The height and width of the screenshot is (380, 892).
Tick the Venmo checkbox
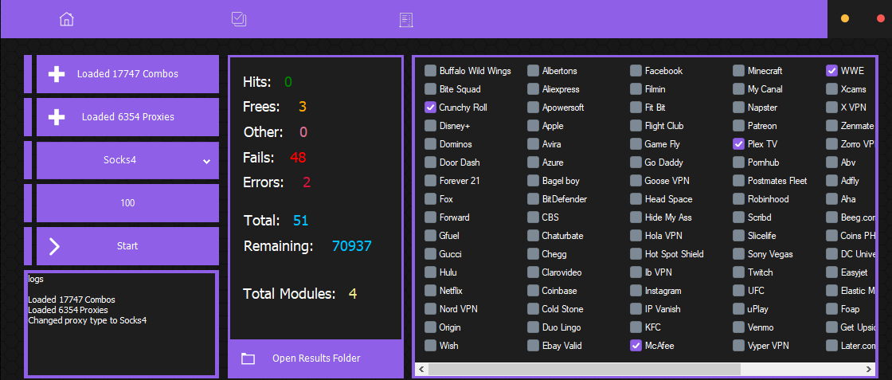[738, 327]
